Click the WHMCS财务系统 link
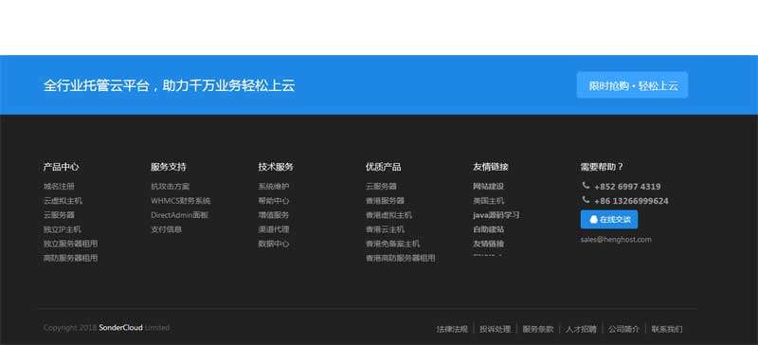This screenshot has height=345, width=758. 181,201
